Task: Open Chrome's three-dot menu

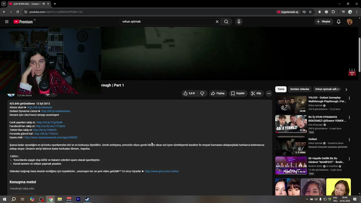Action: click(357, 12)
